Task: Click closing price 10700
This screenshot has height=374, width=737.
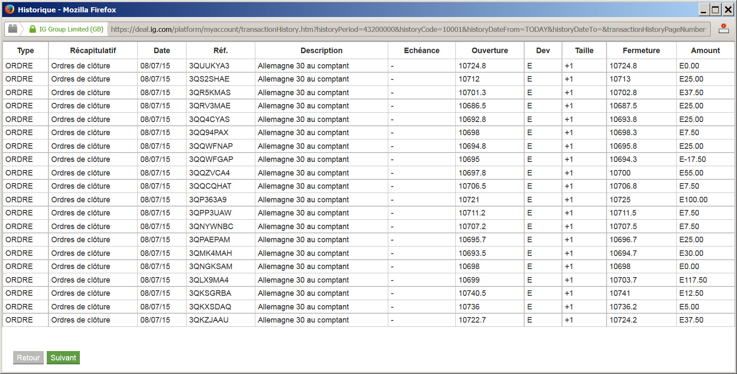Action: coord(620,173)
